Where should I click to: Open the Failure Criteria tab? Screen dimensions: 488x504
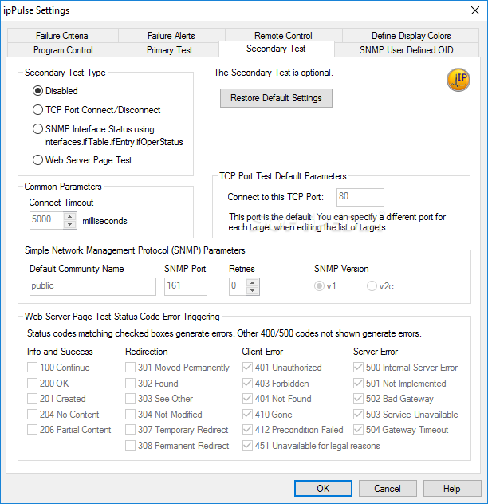tap(62, 35)
